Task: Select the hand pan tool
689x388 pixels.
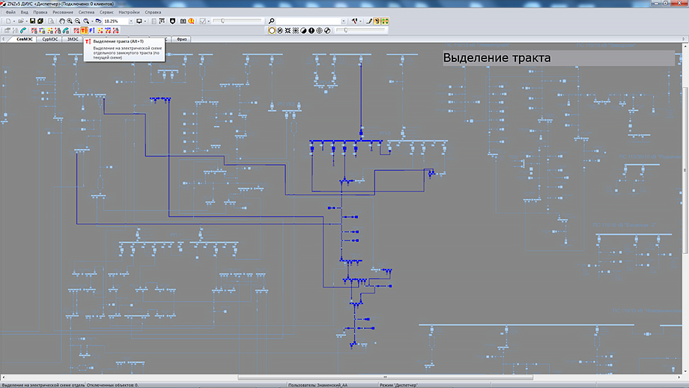Action: [62, 21]
